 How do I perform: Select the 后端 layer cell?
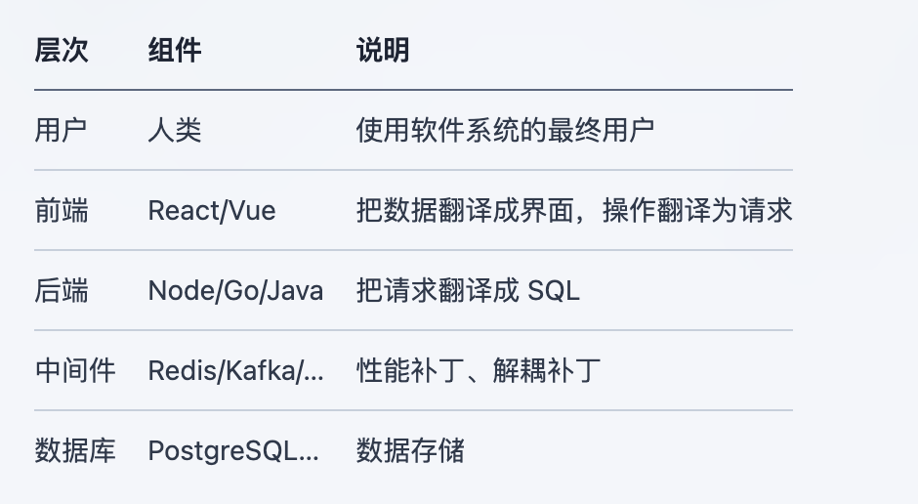[x=62, y=290]
